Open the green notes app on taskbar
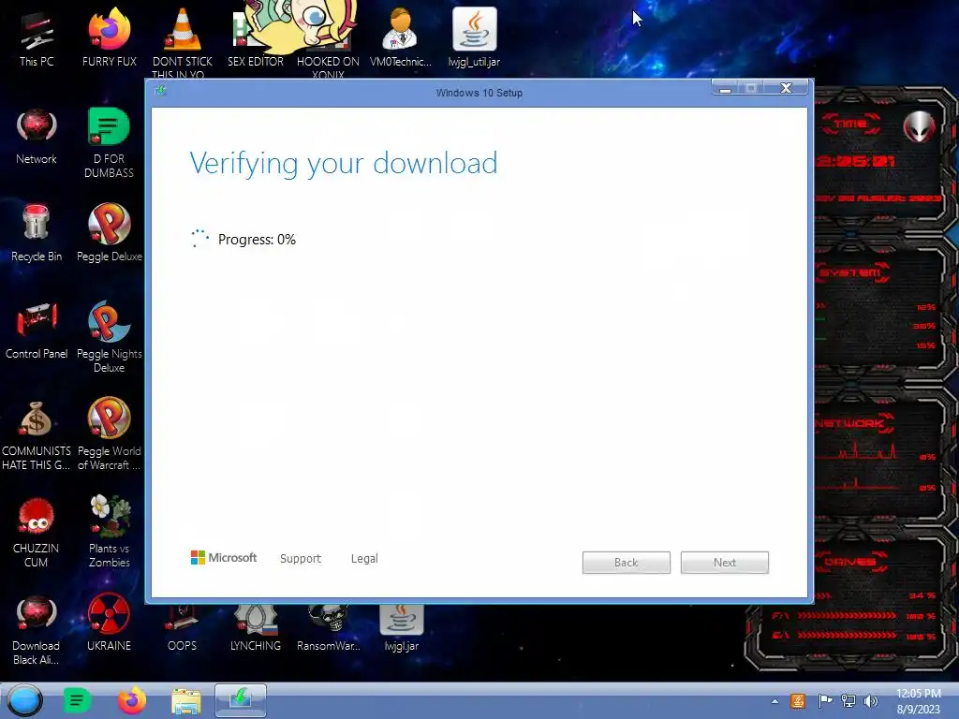 (x=77, y=700)
